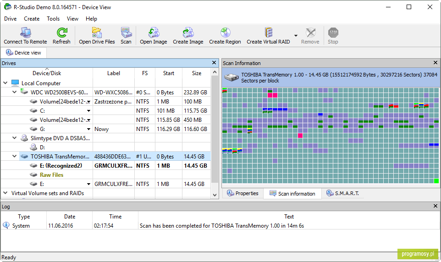Click the Local Computer monitor icon
This screenshot has width=441, height=262.
click(x=15, y=83)
